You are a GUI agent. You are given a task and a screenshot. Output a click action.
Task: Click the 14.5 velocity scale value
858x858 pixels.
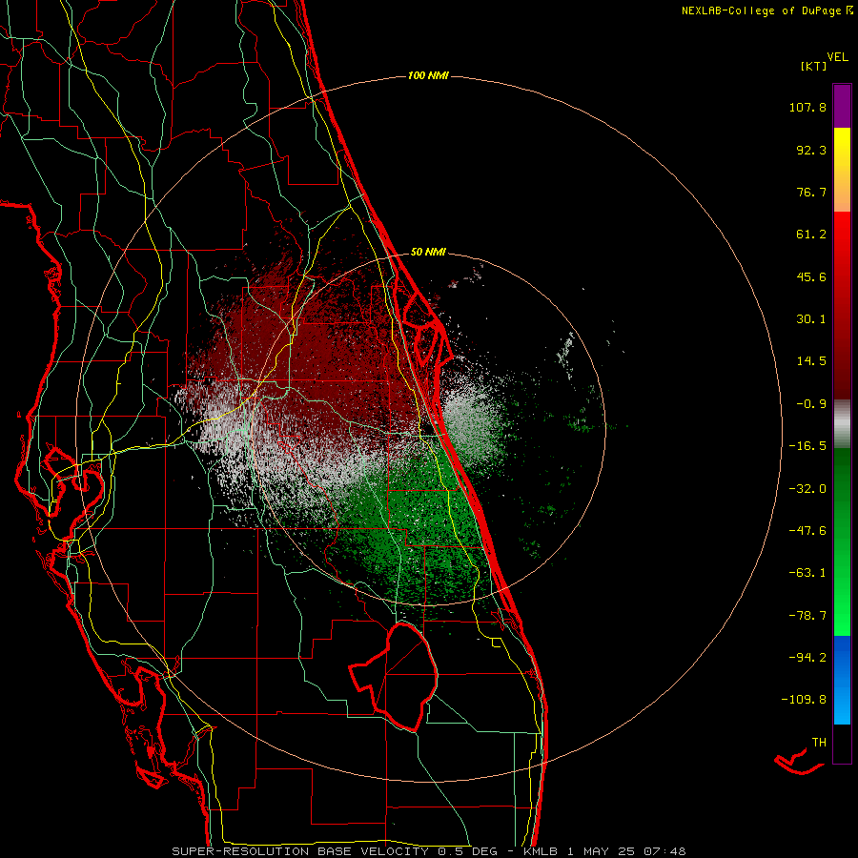(811, 361)
